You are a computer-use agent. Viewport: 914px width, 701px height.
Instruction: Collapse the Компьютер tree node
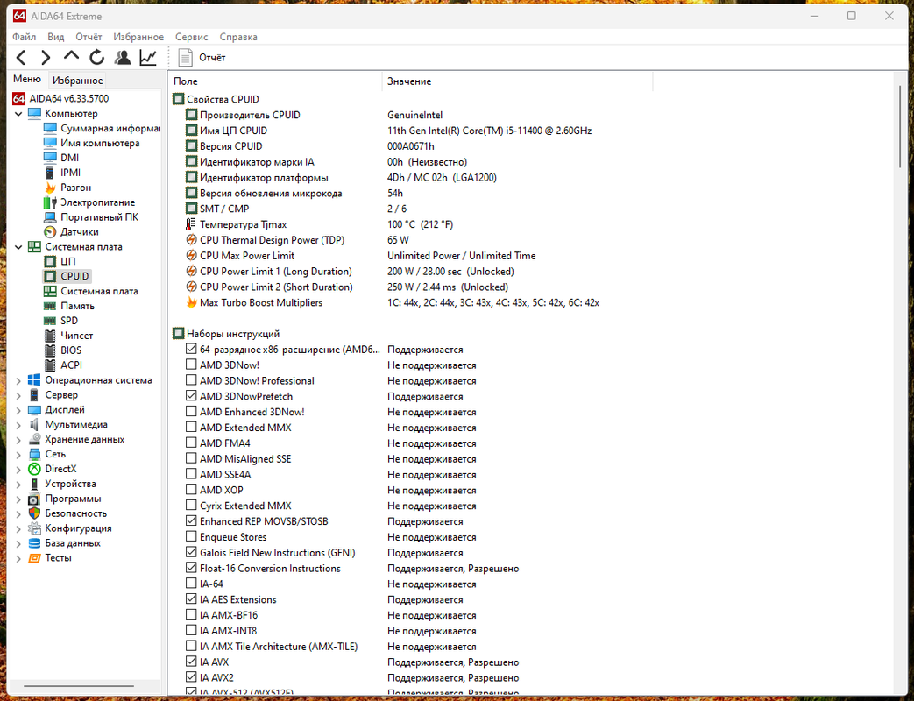click(18, 114)
